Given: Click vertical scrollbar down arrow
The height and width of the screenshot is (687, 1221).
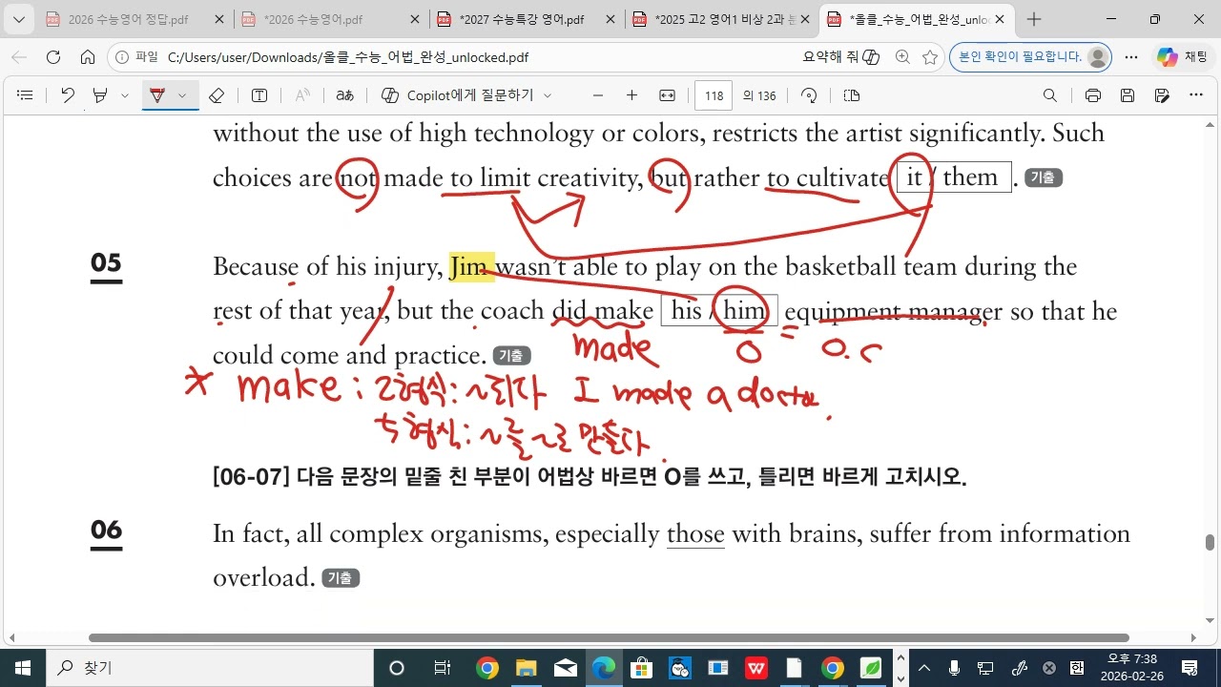Looking at the screenshot, I should [1210, 620].
